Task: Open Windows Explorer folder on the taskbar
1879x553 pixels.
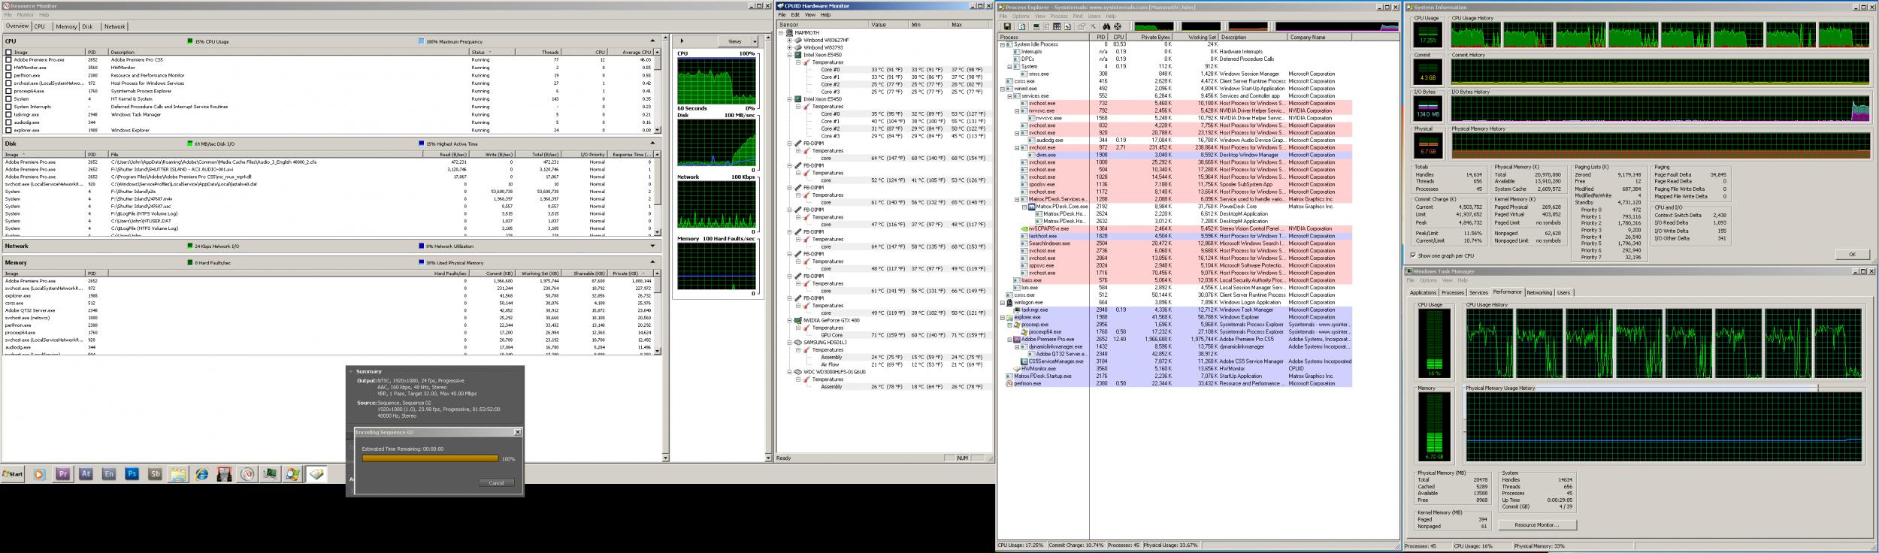Action: coord(178,474)
